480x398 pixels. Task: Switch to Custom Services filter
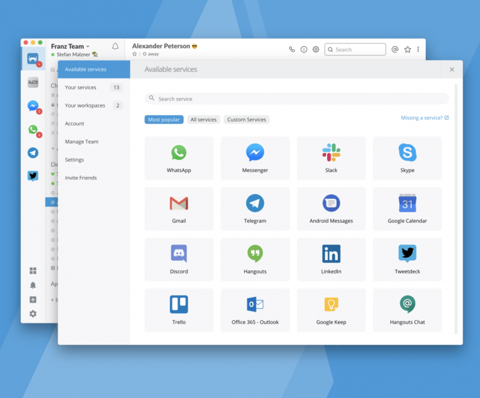click(x=246, y=119)
